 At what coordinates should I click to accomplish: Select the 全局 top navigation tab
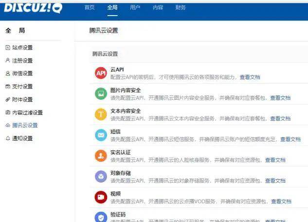click(112, 7)
